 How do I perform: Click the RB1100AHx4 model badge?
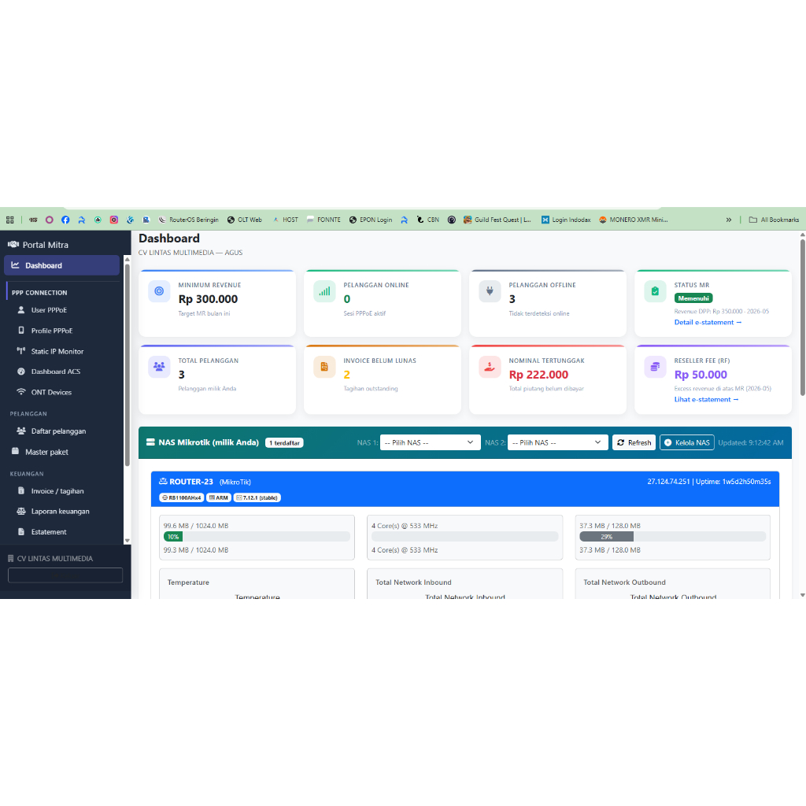click(182, 497)
